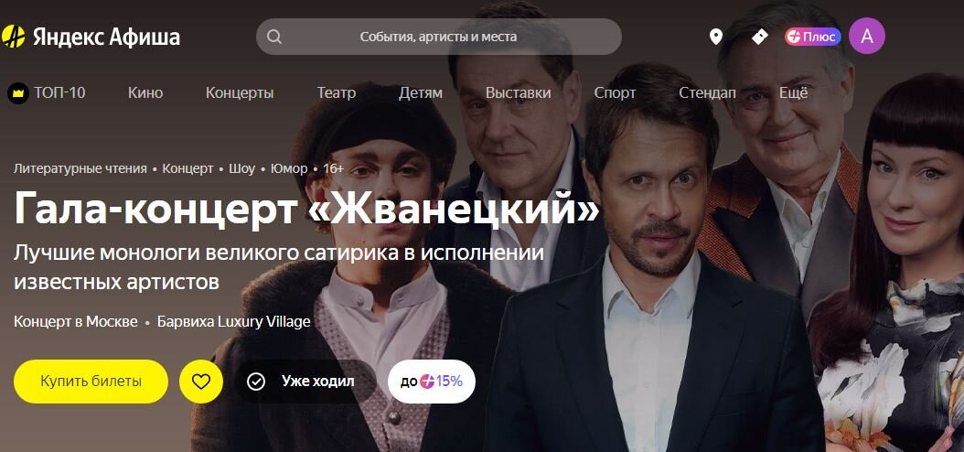Focus the События, артисты и места search field
Screen dimensions: 964x452
[438, 37]
